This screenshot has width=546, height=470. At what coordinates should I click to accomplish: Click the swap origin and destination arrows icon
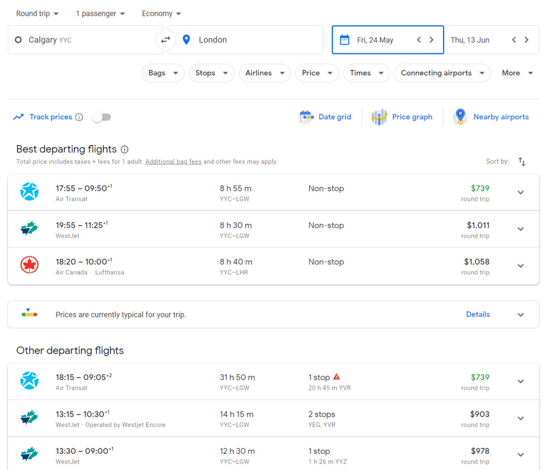click(165, 39)
